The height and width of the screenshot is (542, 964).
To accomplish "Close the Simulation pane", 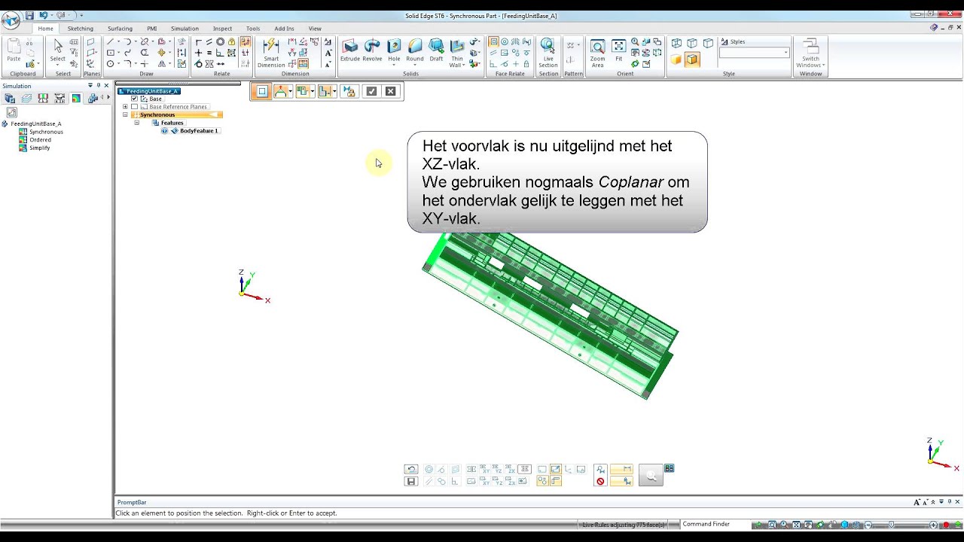I will pos(106,86).
